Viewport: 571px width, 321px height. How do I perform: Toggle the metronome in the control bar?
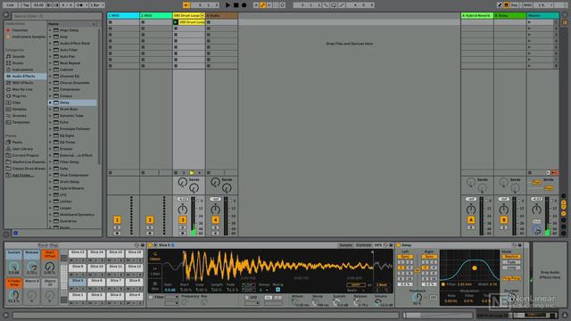[x=80, y=5]
